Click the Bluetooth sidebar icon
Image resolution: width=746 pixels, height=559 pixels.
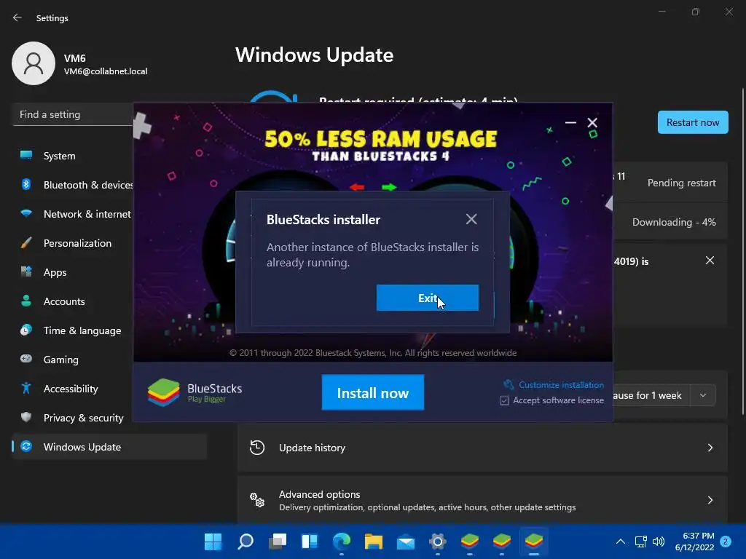point(26,184)
